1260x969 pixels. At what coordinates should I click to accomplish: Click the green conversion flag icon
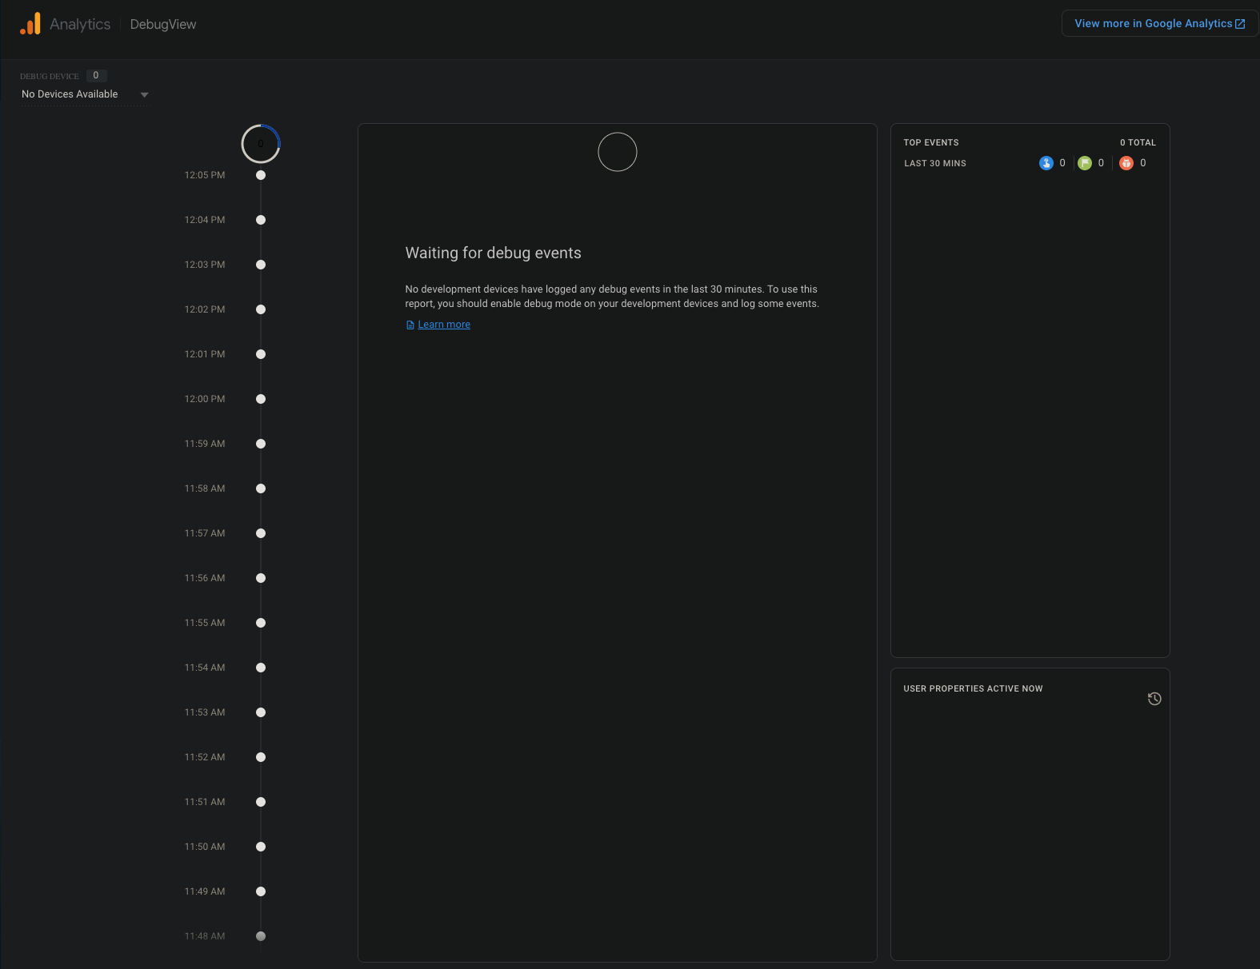[x=1085, y=163]
